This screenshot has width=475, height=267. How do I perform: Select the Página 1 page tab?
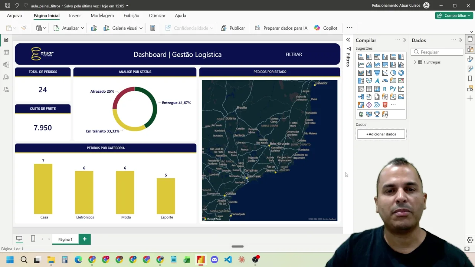pos(65,239)
